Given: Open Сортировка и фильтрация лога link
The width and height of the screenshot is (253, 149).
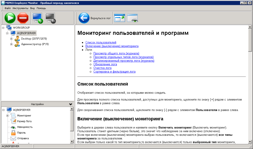Looking at the screenshot, I should [x=114, y=72].
